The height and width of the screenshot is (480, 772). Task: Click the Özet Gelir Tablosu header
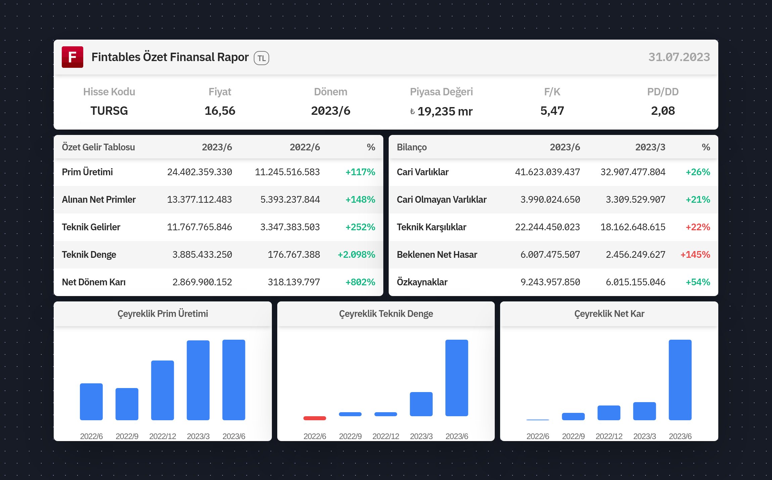(98, 147)
